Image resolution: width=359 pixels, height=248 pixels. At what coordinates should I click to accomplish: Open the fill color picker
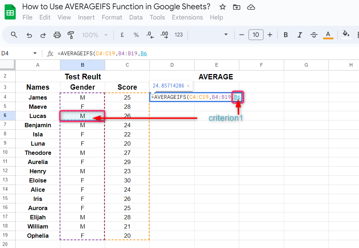[x=346, y=35]
